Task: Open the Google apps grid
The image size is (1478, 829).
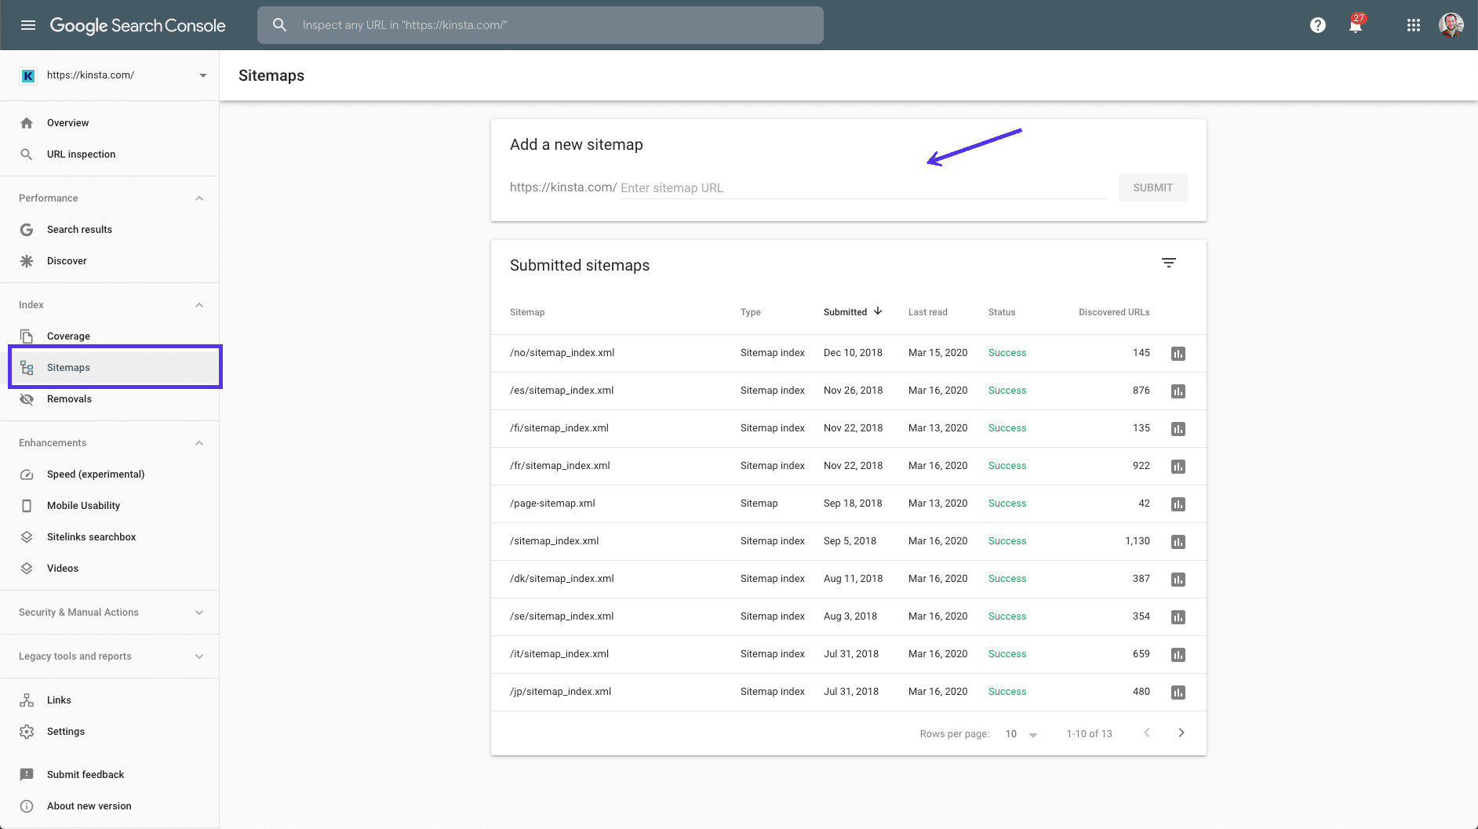Action: tap(1414, 25)
